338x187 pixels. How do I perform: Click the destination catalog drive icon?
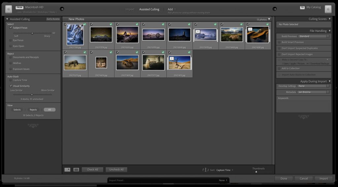coord(328,9)
